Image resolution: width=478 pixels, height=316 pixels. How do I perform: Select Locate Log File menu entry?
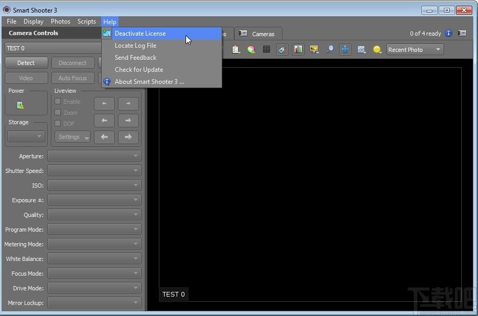161,46
